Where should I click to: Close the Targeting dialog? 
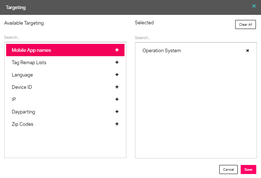(254, 6)
